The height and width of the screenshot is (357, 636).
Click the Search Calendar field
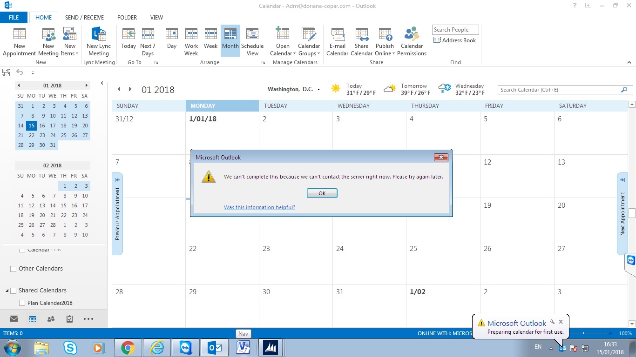coord(559,90)
